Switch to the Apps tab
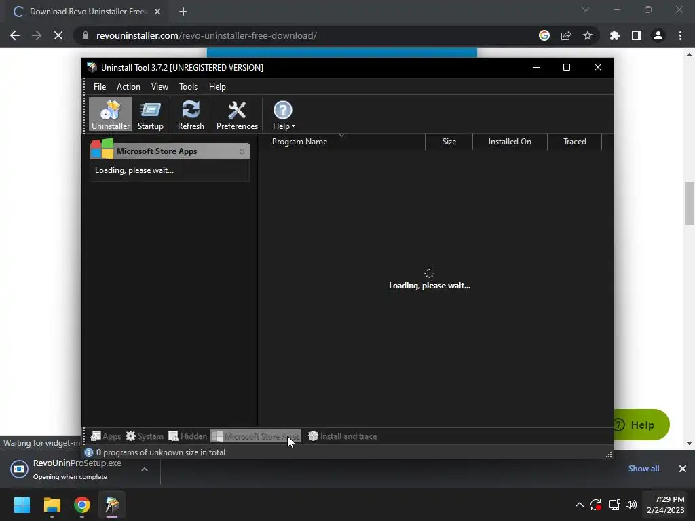Image resolution: width=695 pixels, height=521 pixels. click(105, 436)
